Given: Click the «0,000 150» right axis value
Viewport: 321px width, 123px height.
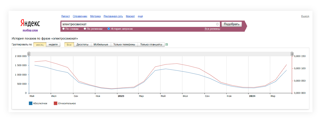Looking at the screenshot, I should [300, 56].
